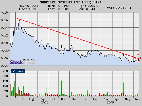Click the Nov month label
This screenshot has height=106, width=142.
pyautogui.click(x=64, y=99)
